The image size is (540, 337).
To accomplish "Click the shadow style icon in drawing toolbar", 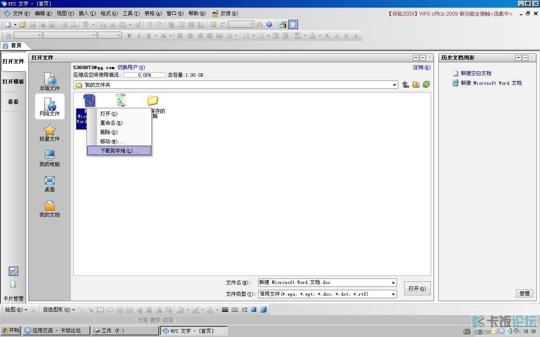I will click(x=254, y=310).
